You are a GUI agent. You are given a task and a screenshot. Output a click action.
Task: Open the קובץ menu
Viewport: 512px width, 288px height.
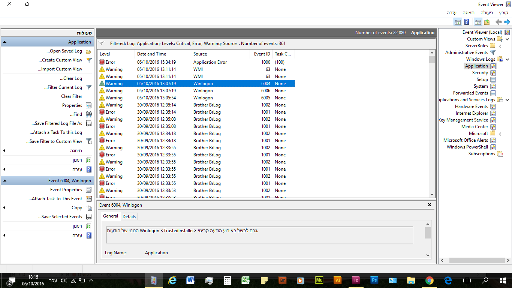click(504, 12)
